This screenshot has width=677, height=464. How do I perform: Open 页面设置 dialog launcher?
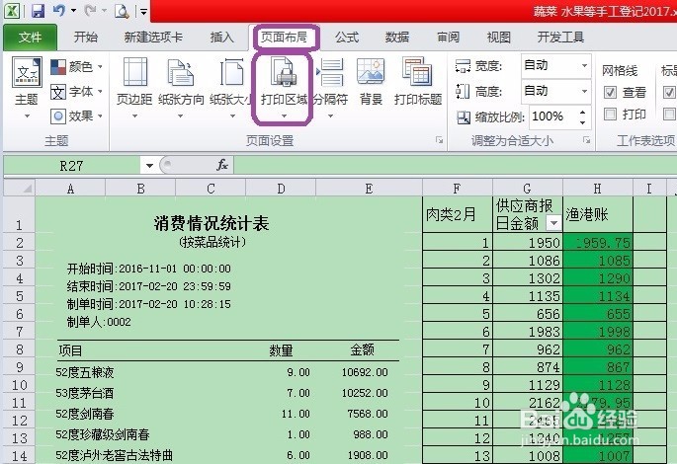coord(439,140)
